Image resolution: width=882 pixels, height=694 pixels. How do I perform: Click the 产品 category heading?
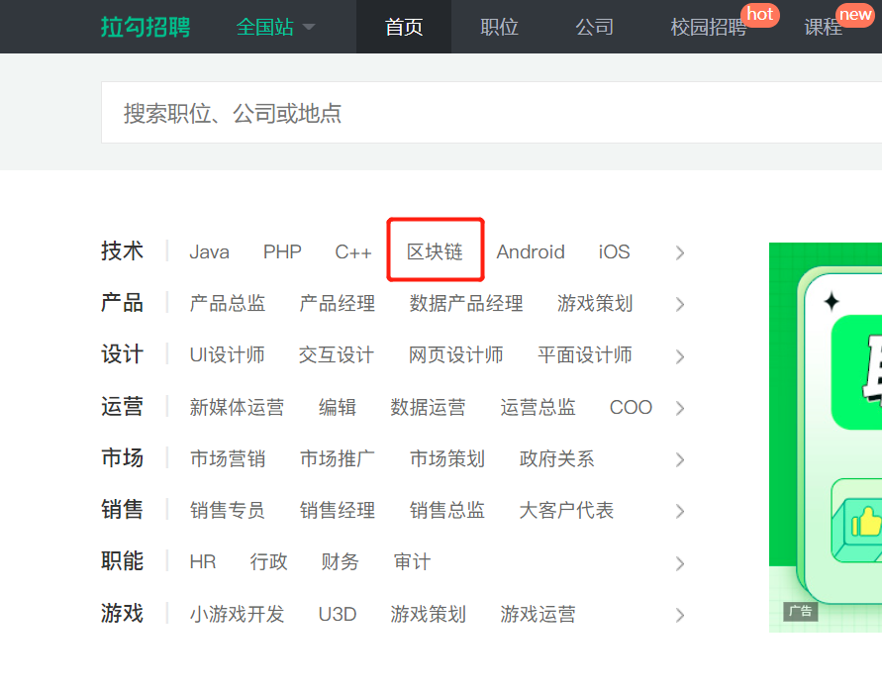122,303
